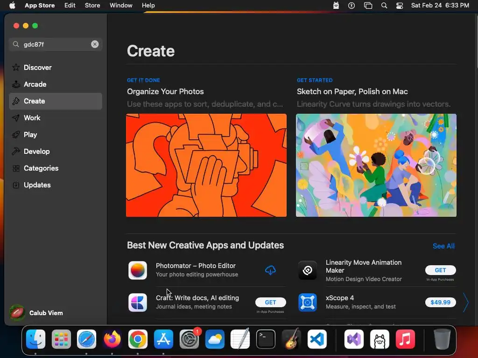Viewport: 478px width, 358px height.
Task: Go to Play section in sidebar
Action: tap(56, 135)
